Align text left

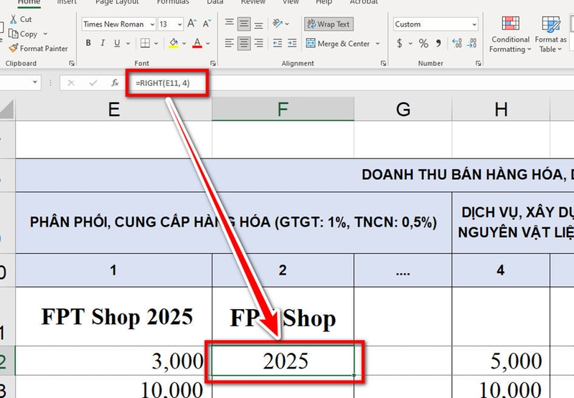pyautogui.click(x=230, y=43)
